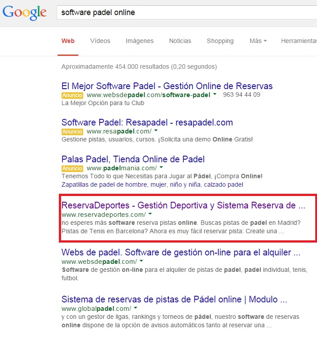This screenshot has width=317, height=341.
Task: Open the Shopping tab
Action: (220, 41)
